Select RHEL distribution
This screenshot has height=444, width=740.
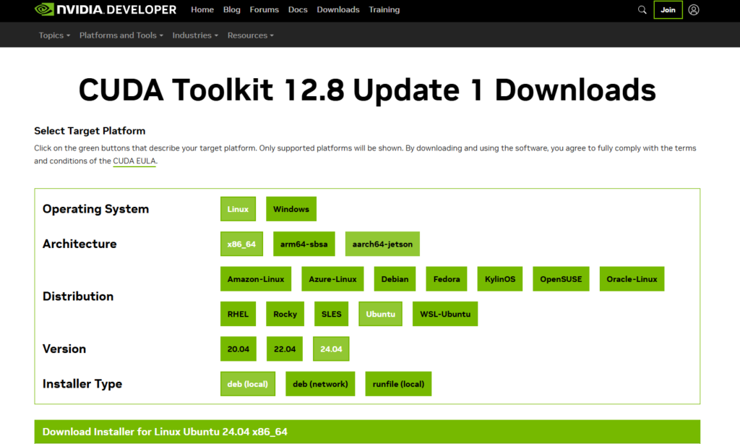pos(238,314)
